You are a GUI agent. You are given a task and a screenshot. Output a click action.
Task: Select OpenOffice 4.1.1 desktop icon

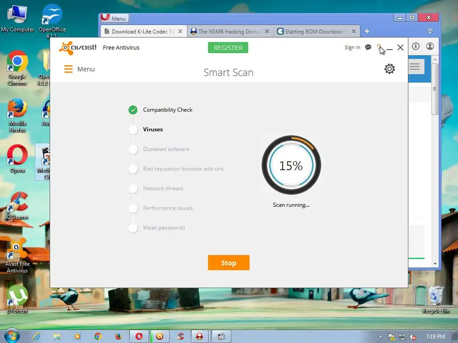pos(52,21)
